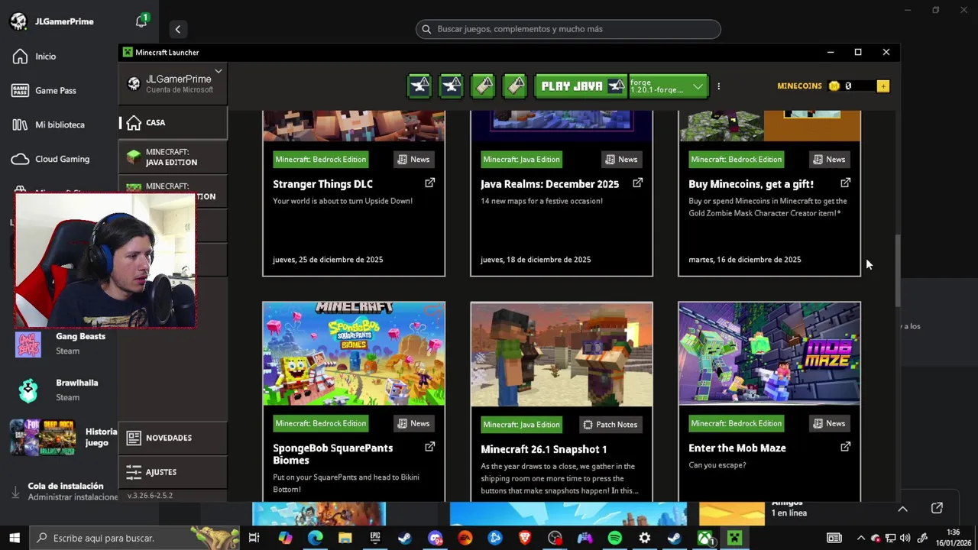Click Minecraft: Java Edition tag on Java Realms card
This screenshot has height=550, width=978.
[x=521, y=159]
